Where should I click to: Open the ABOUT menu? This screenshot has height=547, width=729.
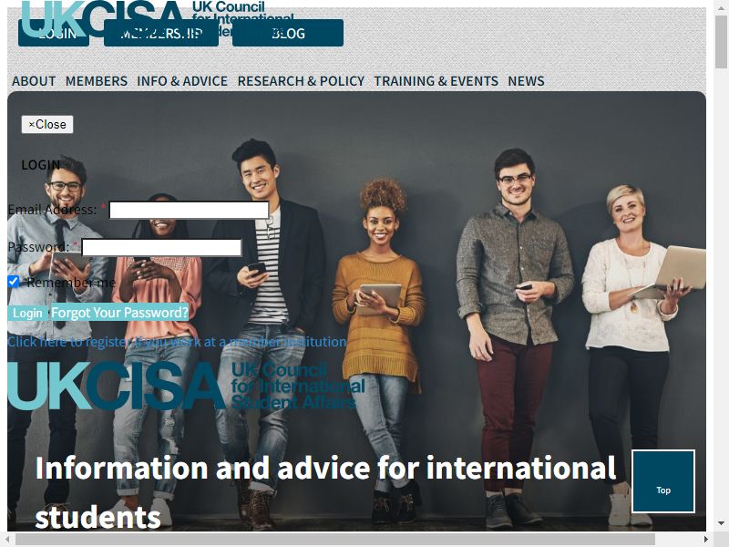click(34, 81)
